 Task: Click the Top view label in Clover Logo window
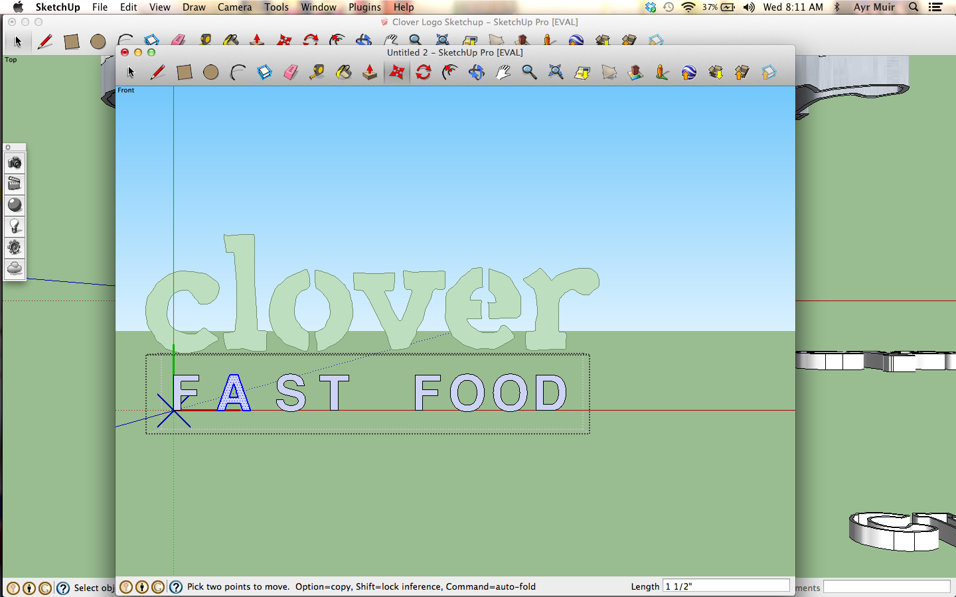(x=11, y=60)
